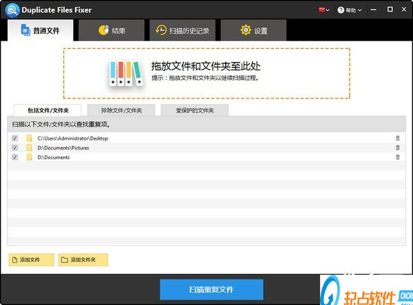Click the folder icon for D:\Documents\Pictures
413x305 pixels.
pos(29,147)
